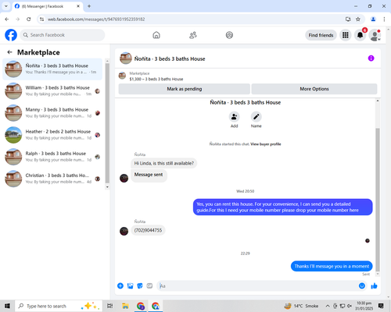Open Chrome three-dot menu

(x=384, y=19)
